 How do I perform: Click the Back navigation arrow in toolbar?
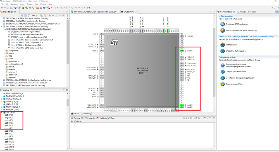76,8
